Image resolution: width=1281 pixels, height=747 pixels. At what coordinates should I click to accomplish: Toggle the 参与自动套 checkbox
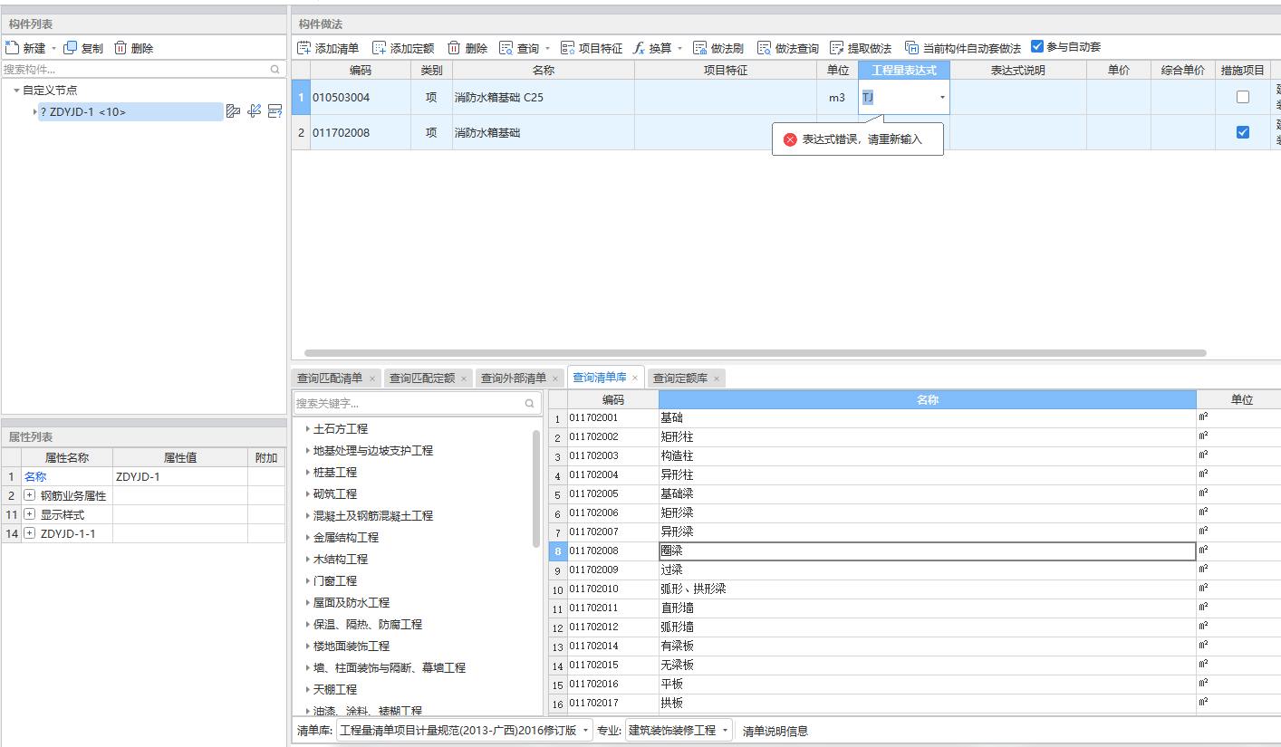(1037, 46)
